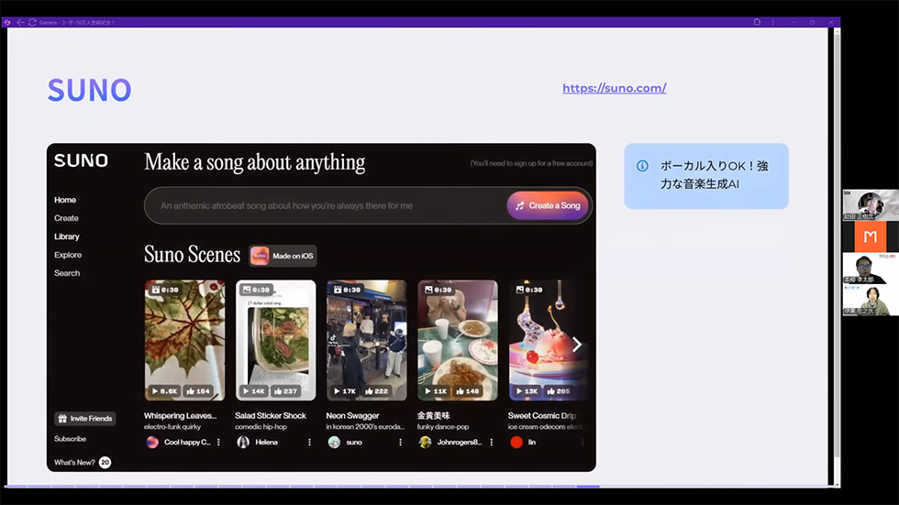The width and height of the screenshot is (899, 505).
Task: Click Cool happy C… user avatar
Action: 152,442
